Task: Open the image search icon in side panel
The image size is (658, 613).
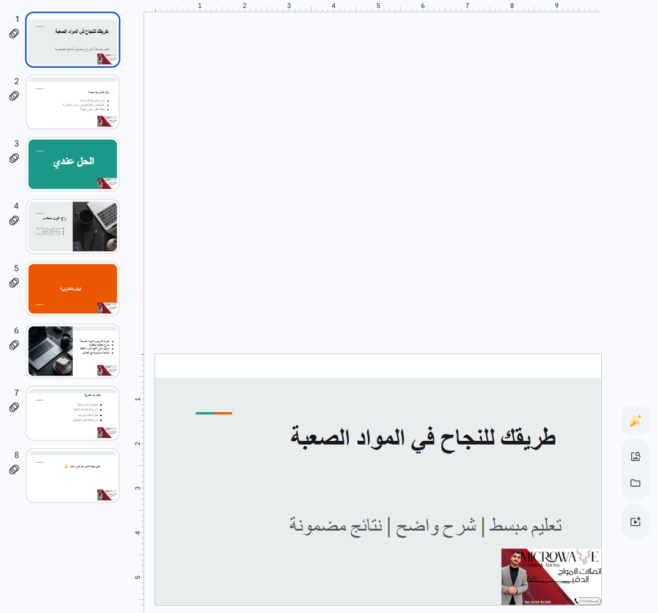Action: pos(635,456)
